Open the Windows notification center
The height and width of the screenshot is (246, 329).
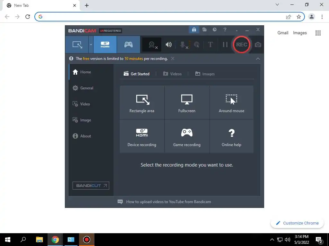tap(319, 240)
